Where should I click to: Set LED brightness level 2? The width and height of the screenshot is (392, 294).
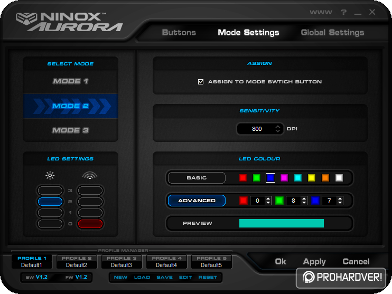(50, 202)
